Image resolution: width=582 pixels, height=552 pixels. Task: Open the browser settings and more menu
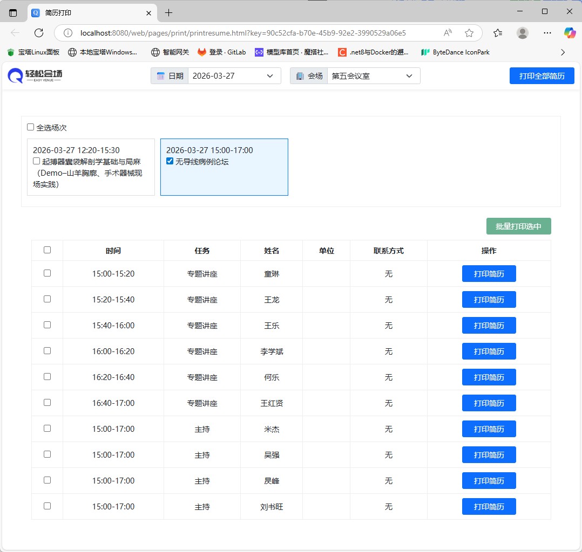(x=547, y=33)
